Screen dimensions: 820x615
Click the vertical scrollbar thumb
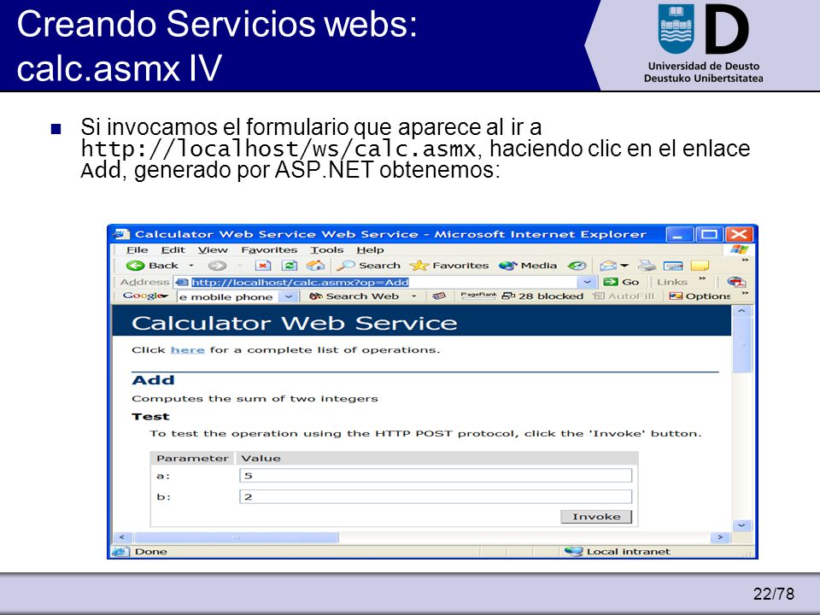click(741, 345)
